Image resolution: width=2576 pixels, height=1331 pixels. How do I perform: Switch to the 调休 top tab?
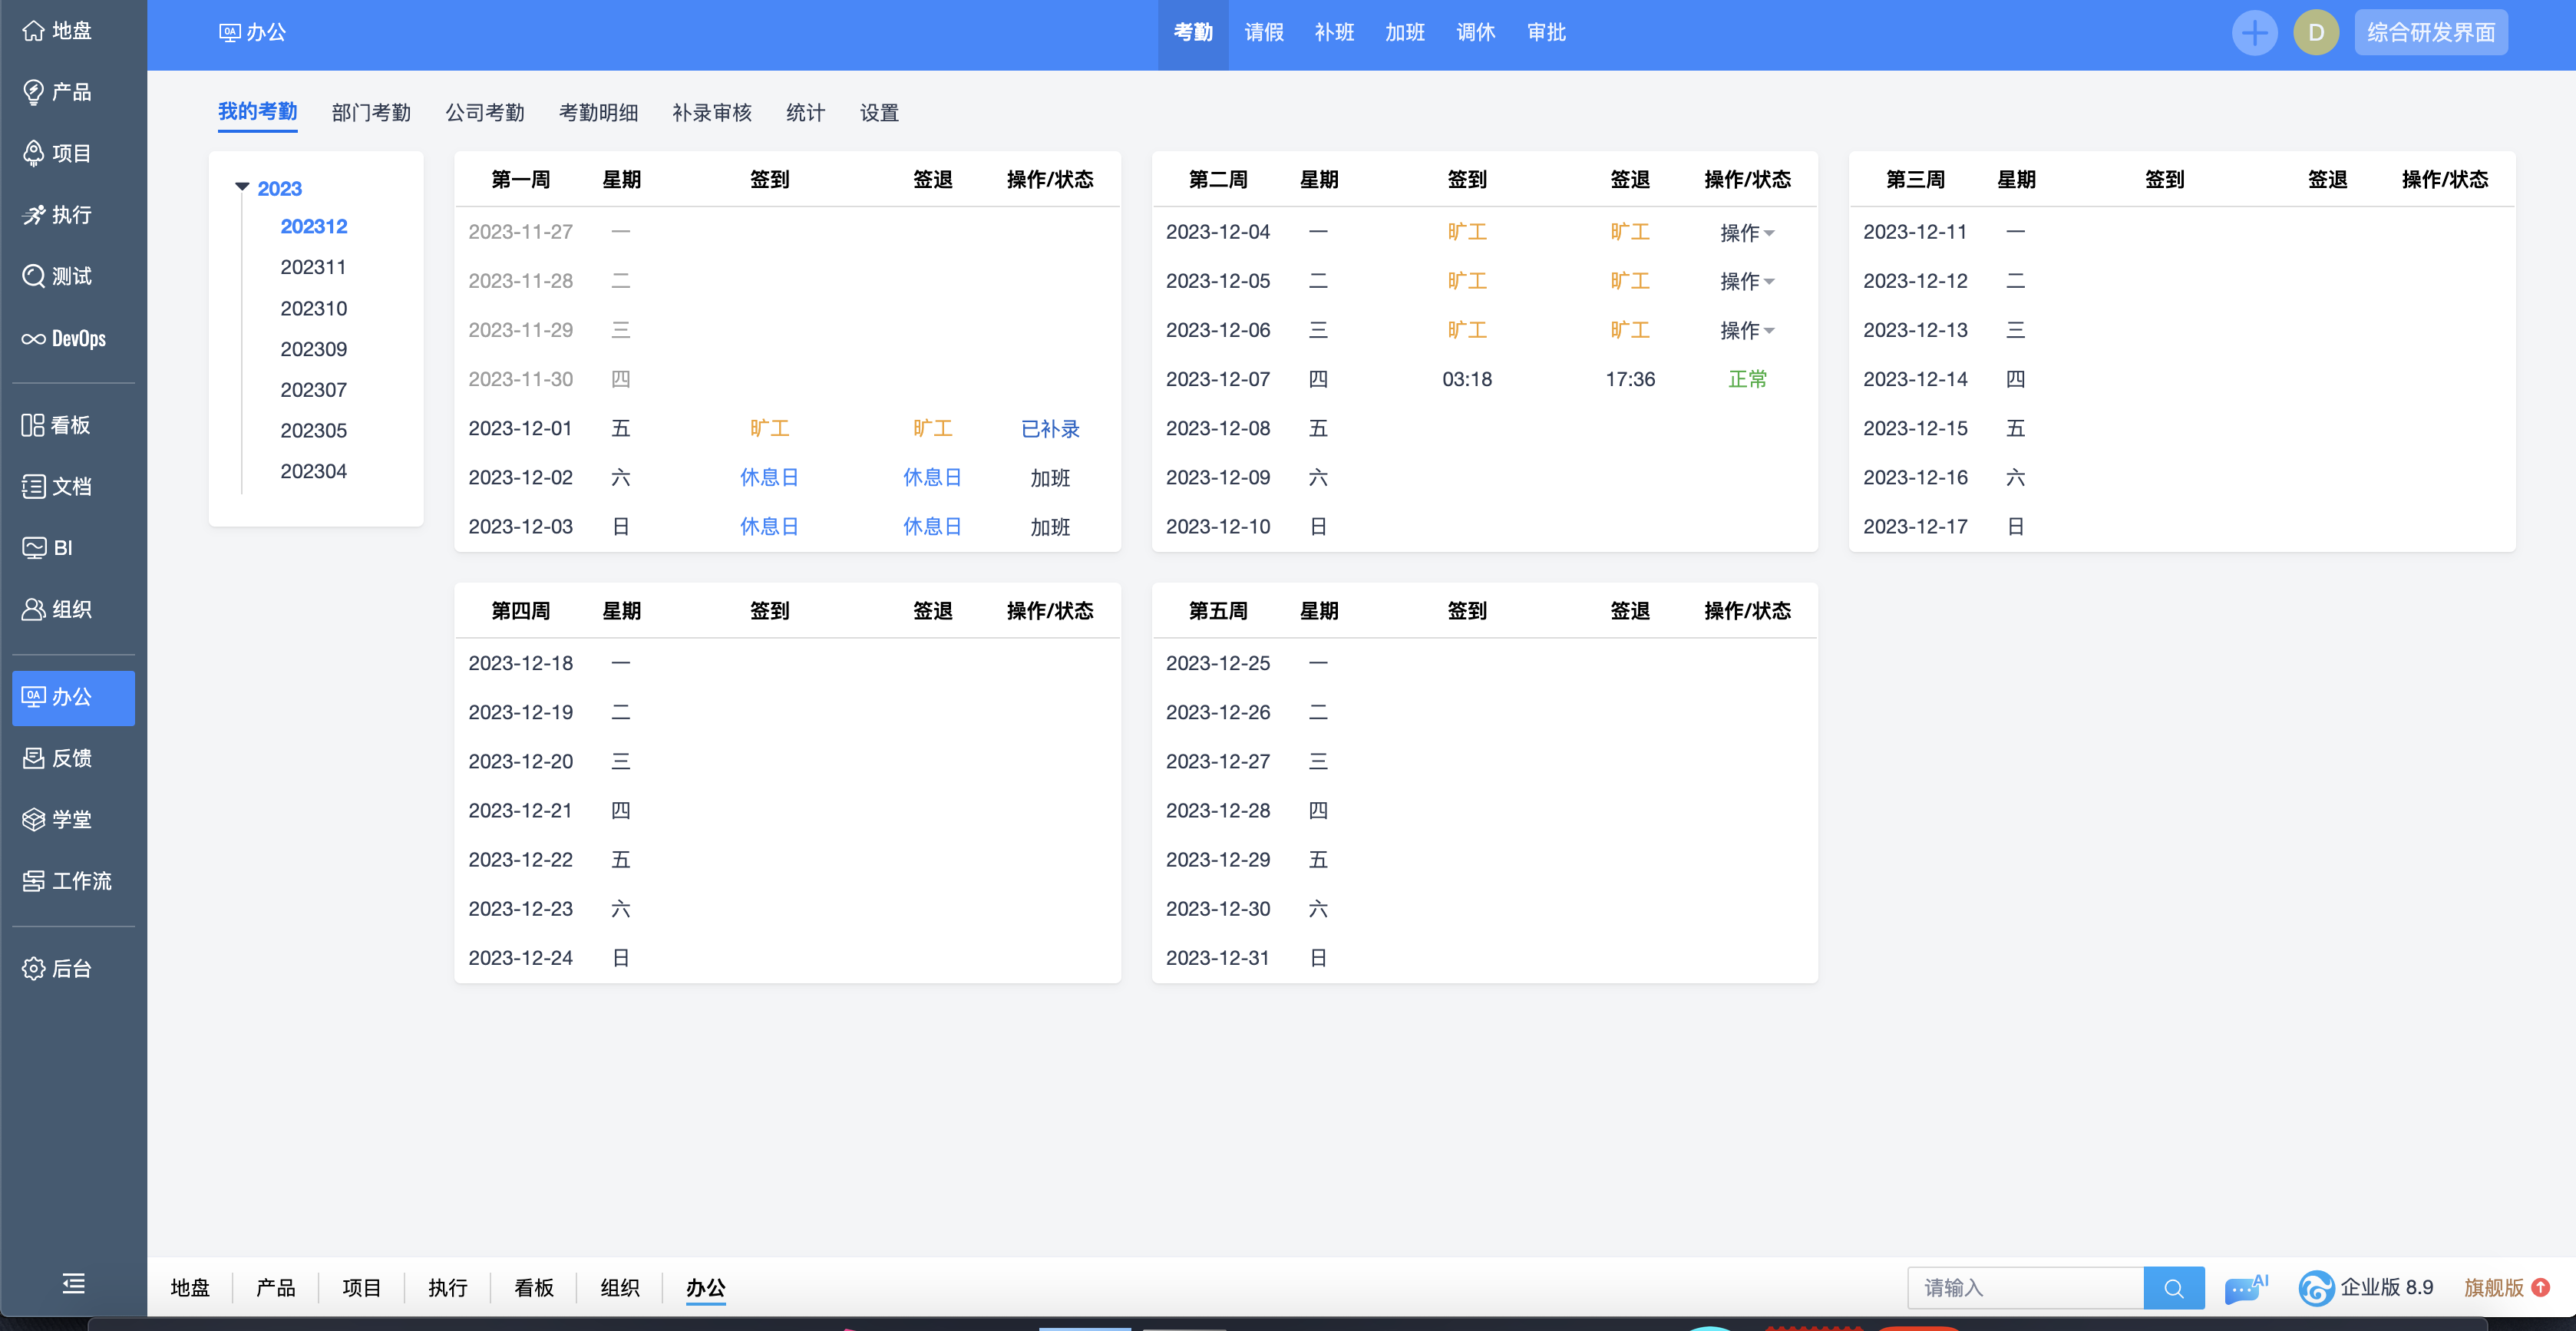click(1475, 32)
